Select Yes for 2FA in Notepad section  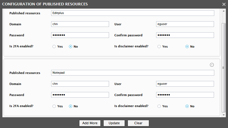pyautogui.click(x=54, y=106)
